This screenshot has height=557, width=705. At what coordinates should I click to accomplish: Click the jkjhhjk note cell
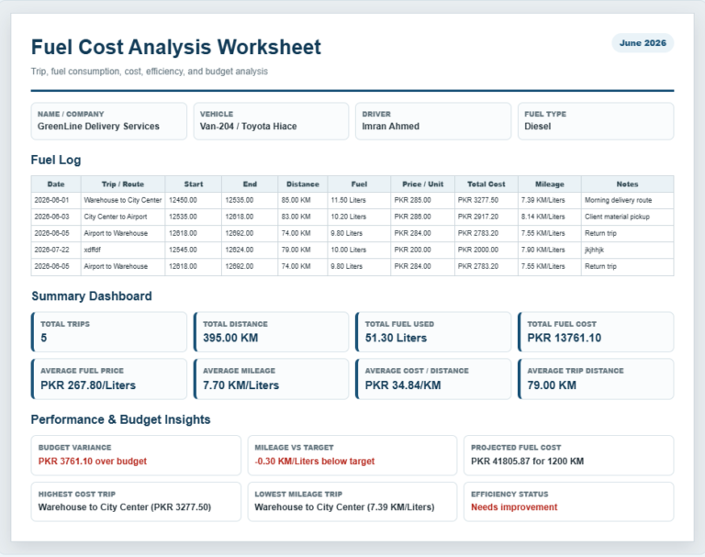(627, 250)
